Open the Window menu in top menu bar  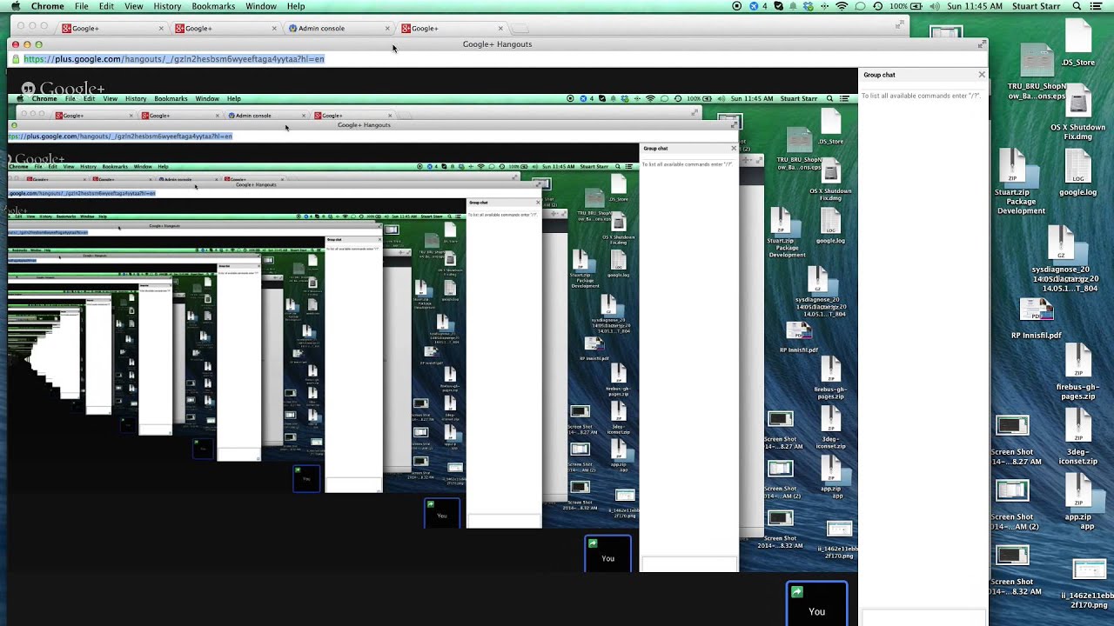(x=261, y=6)
